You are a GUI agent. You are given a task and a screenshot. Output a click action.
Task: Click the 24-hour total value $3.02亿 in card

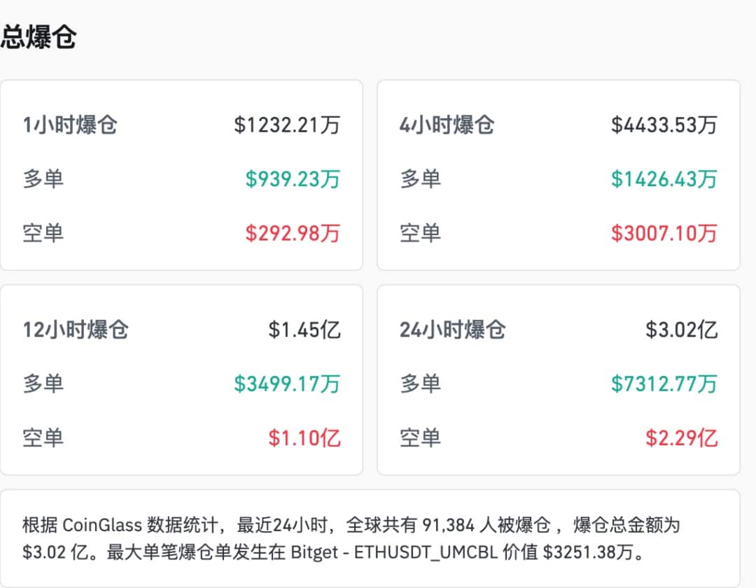681,330
